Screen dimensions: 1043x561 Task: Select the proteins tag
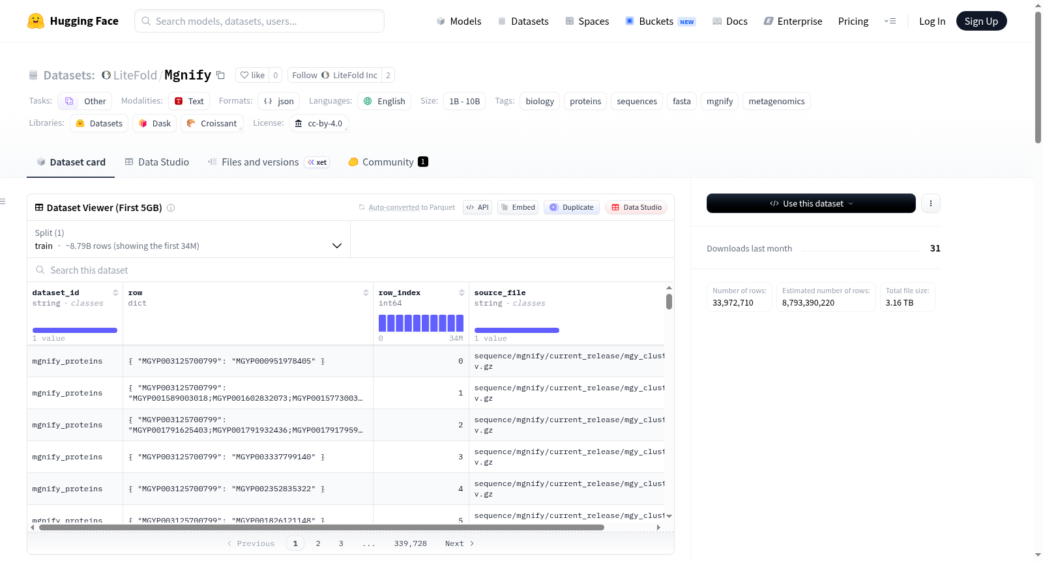[585, 101]
